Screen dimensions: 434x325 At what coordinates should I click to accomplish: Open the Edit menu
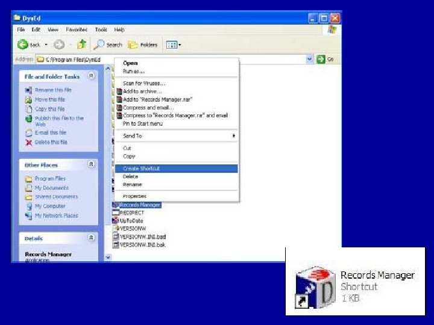[x=36, y=29]
